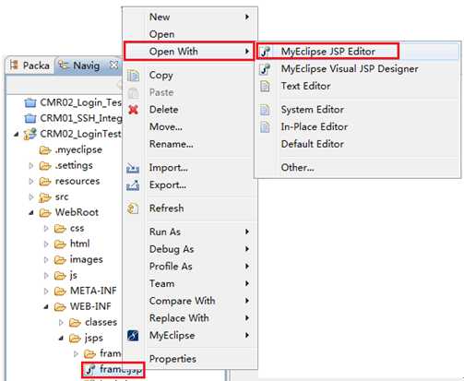Open Properties from context menu
Image resolution: width=464 pixels, height=381 pixels.
(190, 359)
